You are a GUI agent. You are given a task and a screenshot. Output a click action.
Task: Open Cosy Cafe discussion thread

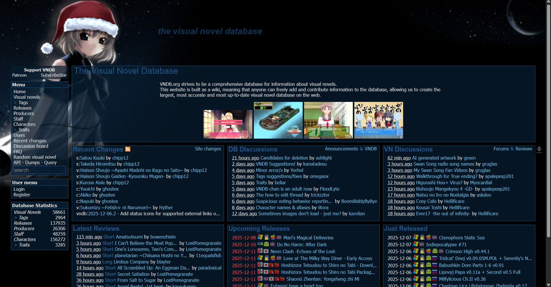tap(426, 201)
